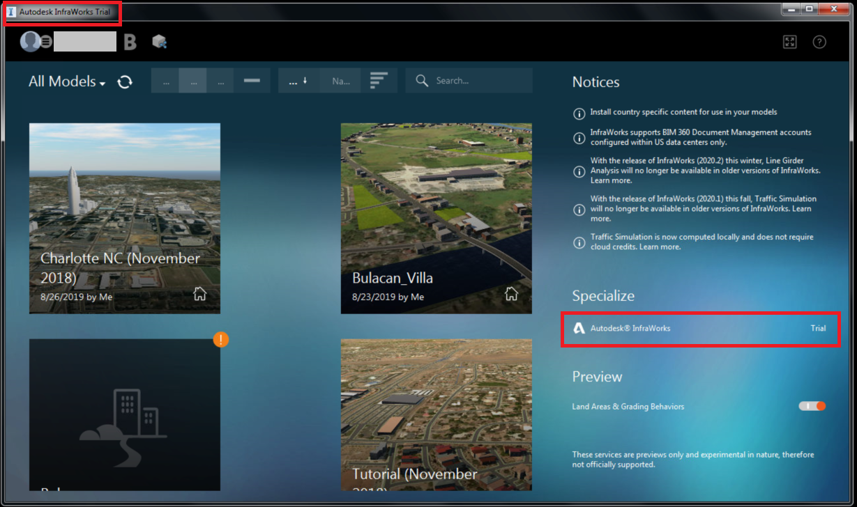Click the home icon on Bulacan_Villa tile
This screenshot has height=507, width=857.
[x=511, y=294]
